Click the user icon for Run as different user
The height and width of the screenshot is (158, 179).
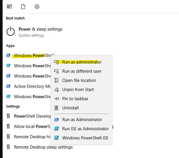click(57, 71)
